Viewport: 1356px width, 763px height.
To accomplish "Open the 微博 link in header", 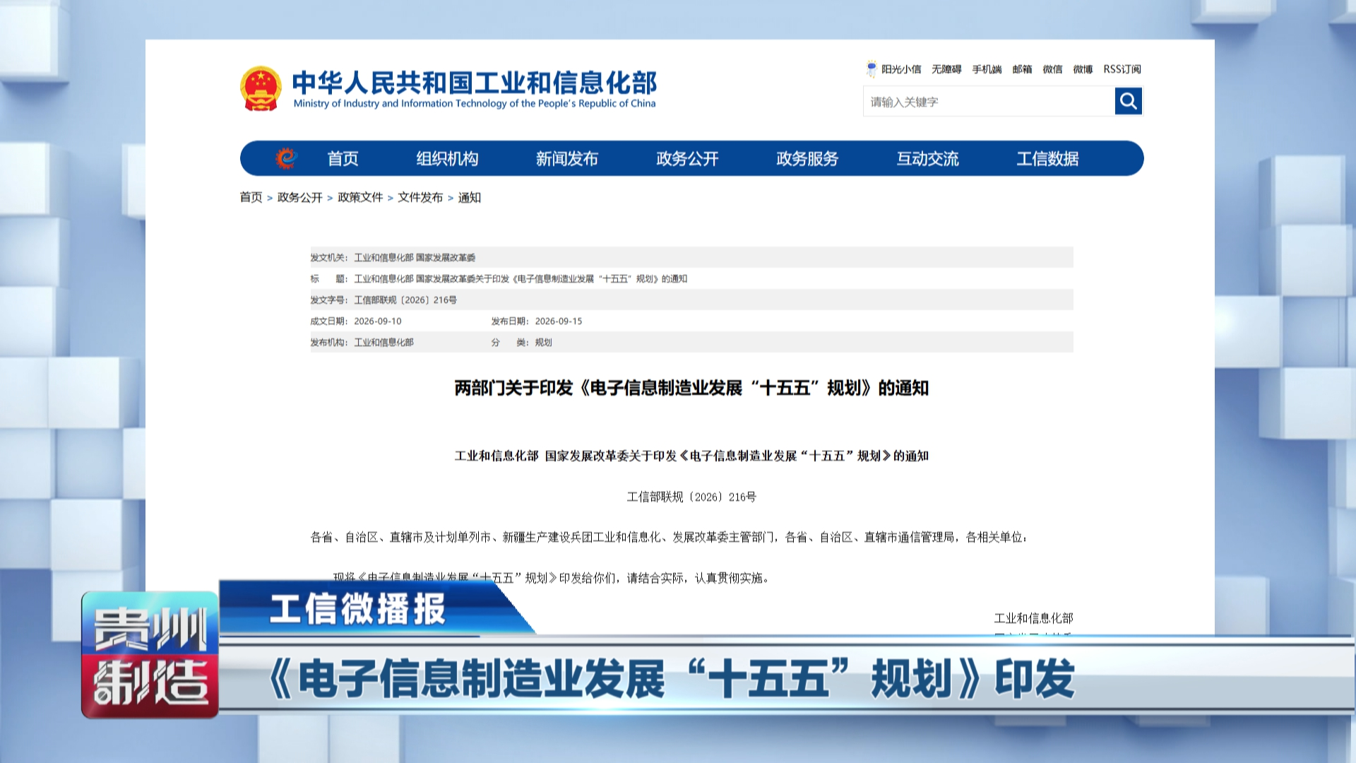I will (x=1083, y=69).
